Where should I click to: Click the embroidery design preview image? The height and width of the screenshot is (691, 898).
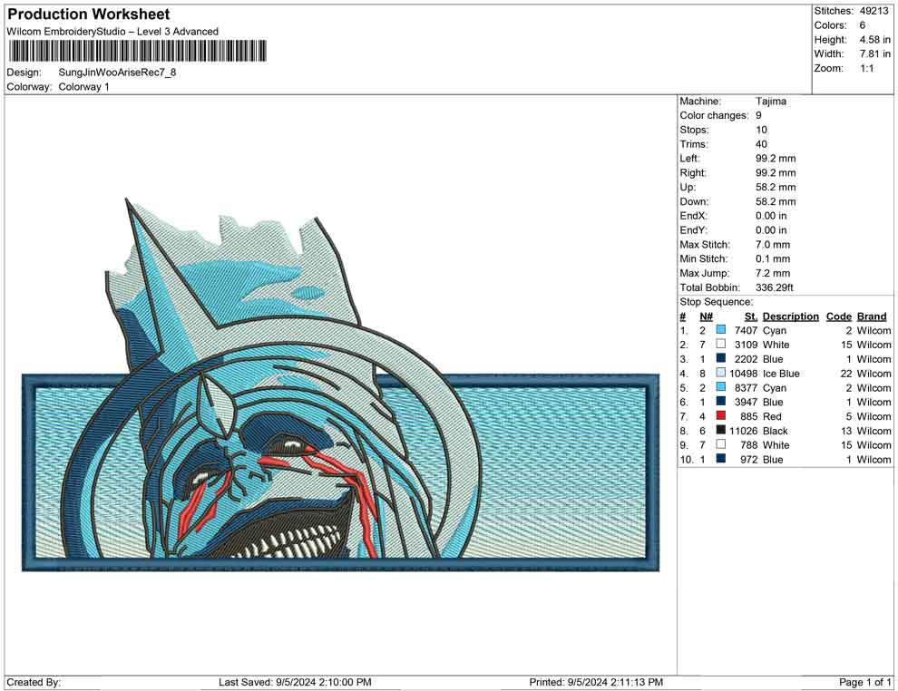[341, 384]
